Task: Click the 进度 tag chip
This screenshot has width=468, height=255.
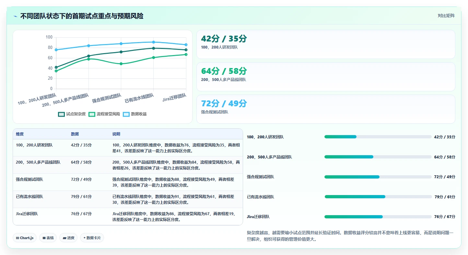Action: tap(68, 238)
